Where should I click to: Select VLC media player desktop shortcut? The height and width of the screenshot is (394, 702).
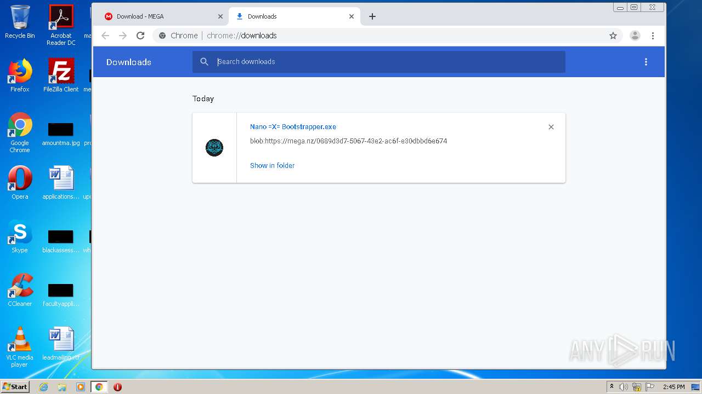click(x=20, y=347)
